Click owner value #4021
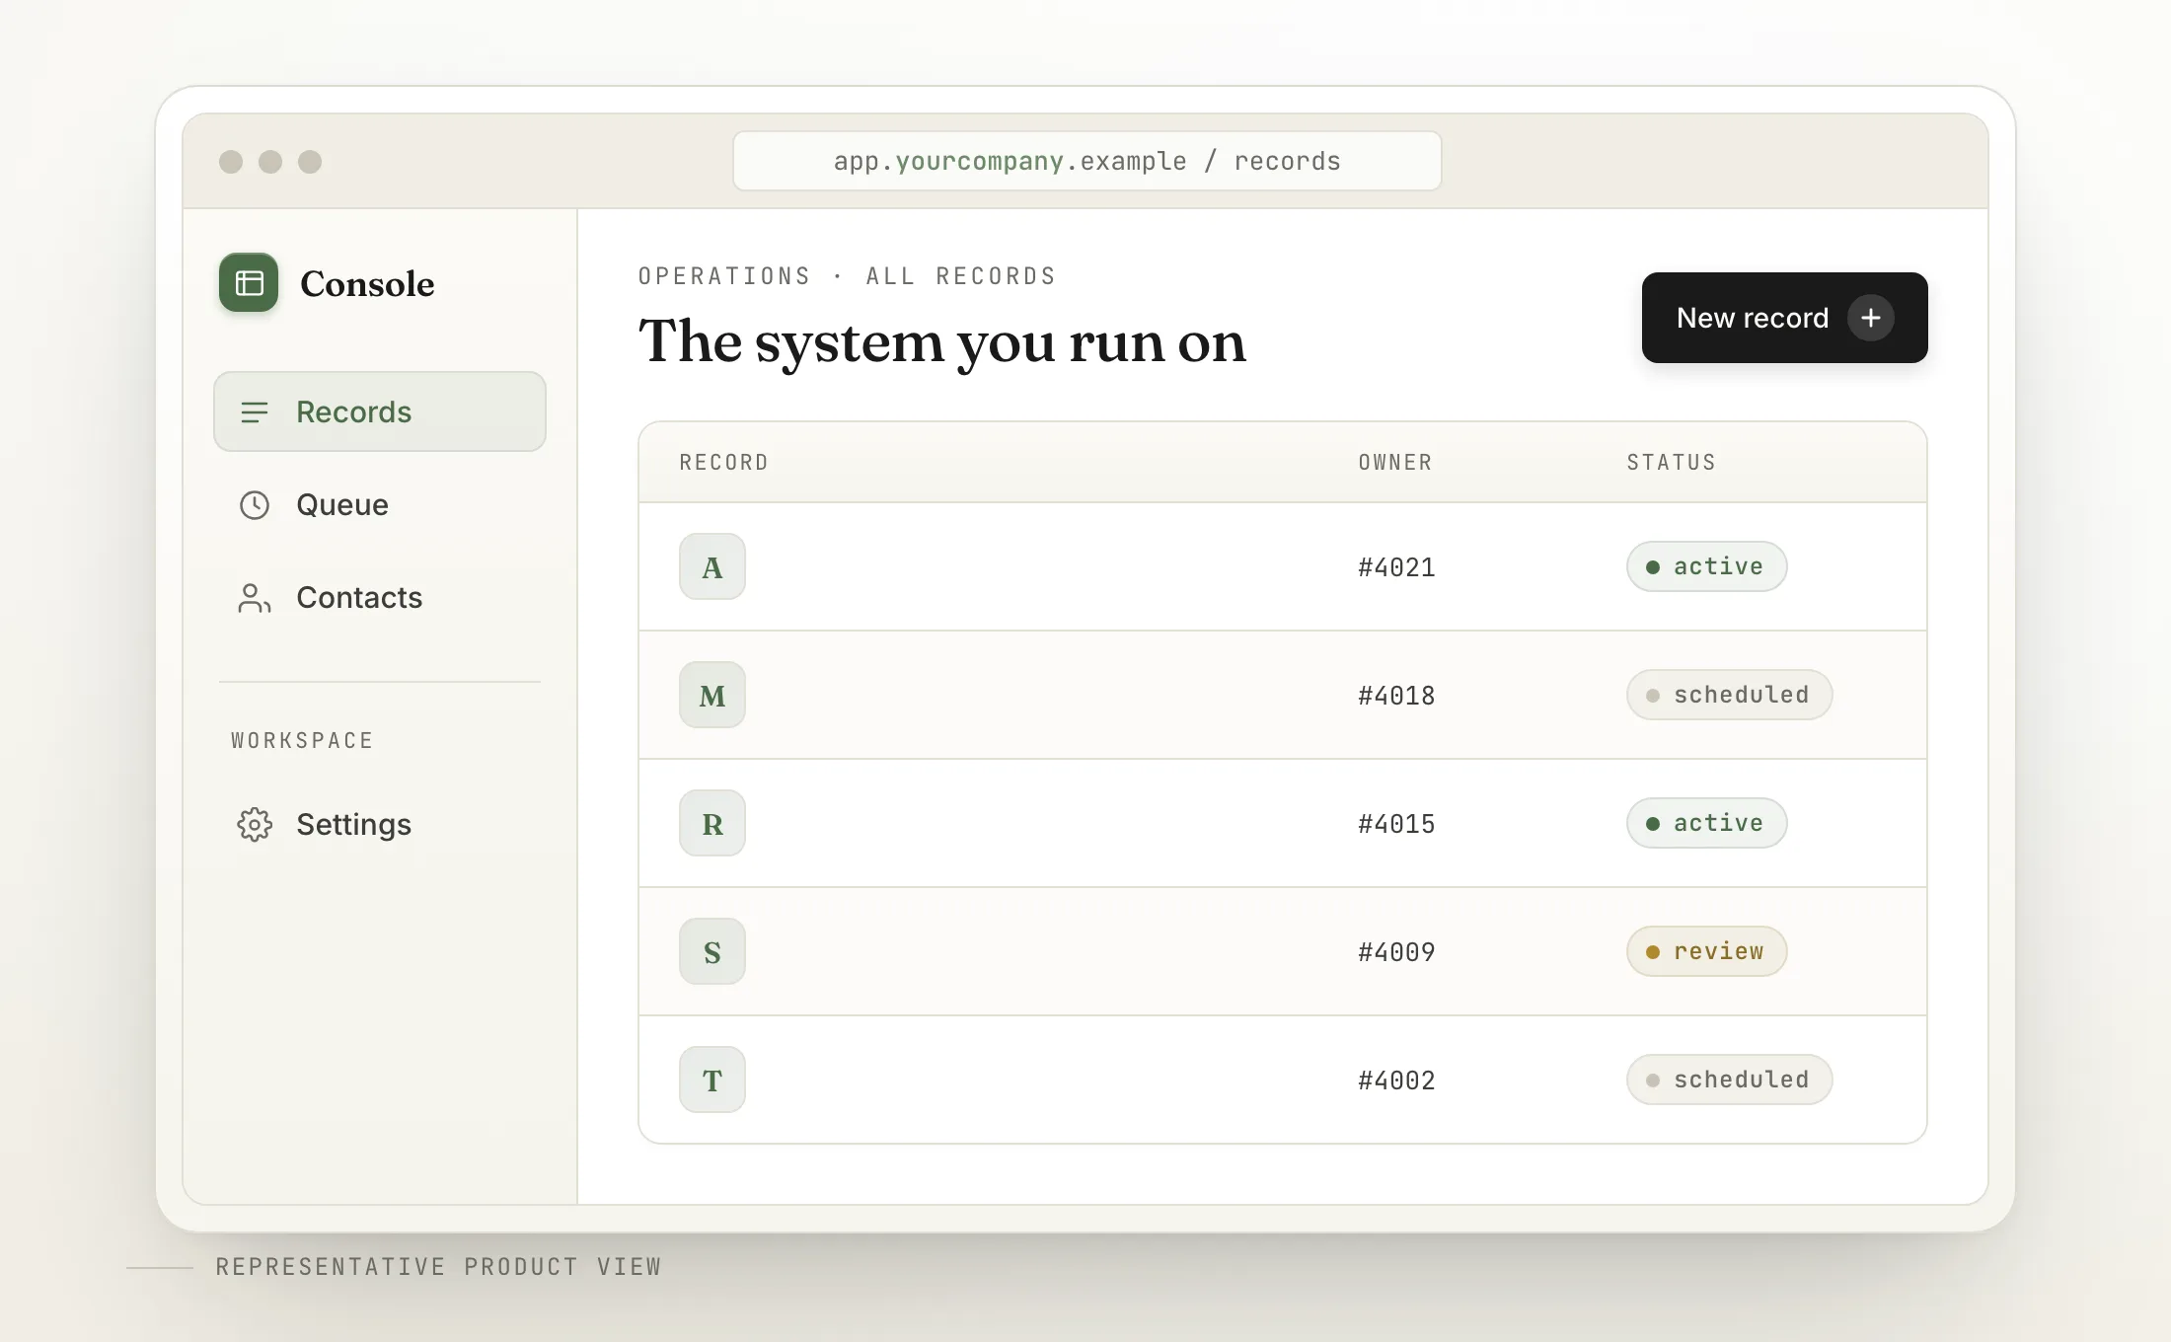This screenshot has height=1342, width=2171. click(x=1396, y=567)
